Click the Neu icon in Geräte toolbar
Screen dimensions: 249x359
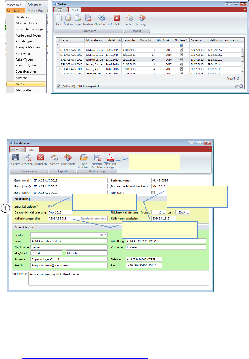point(59,19)
